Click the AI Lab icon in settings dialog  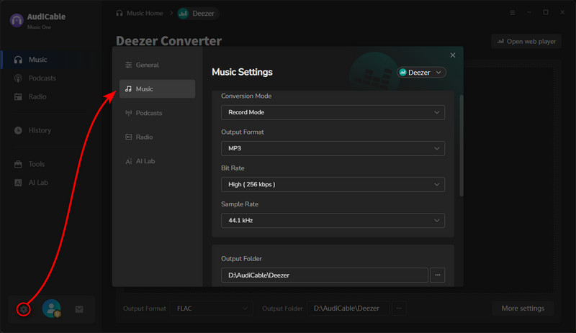pos(129,161)
